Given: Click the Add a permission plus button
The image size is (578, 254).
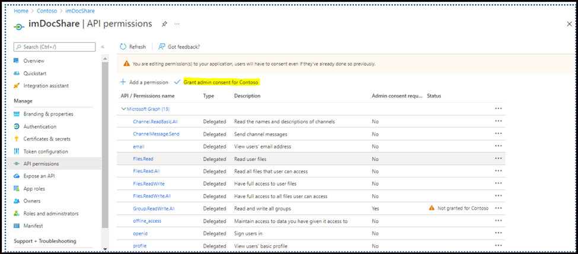Looking at the screenshot, I should [144, 82].
